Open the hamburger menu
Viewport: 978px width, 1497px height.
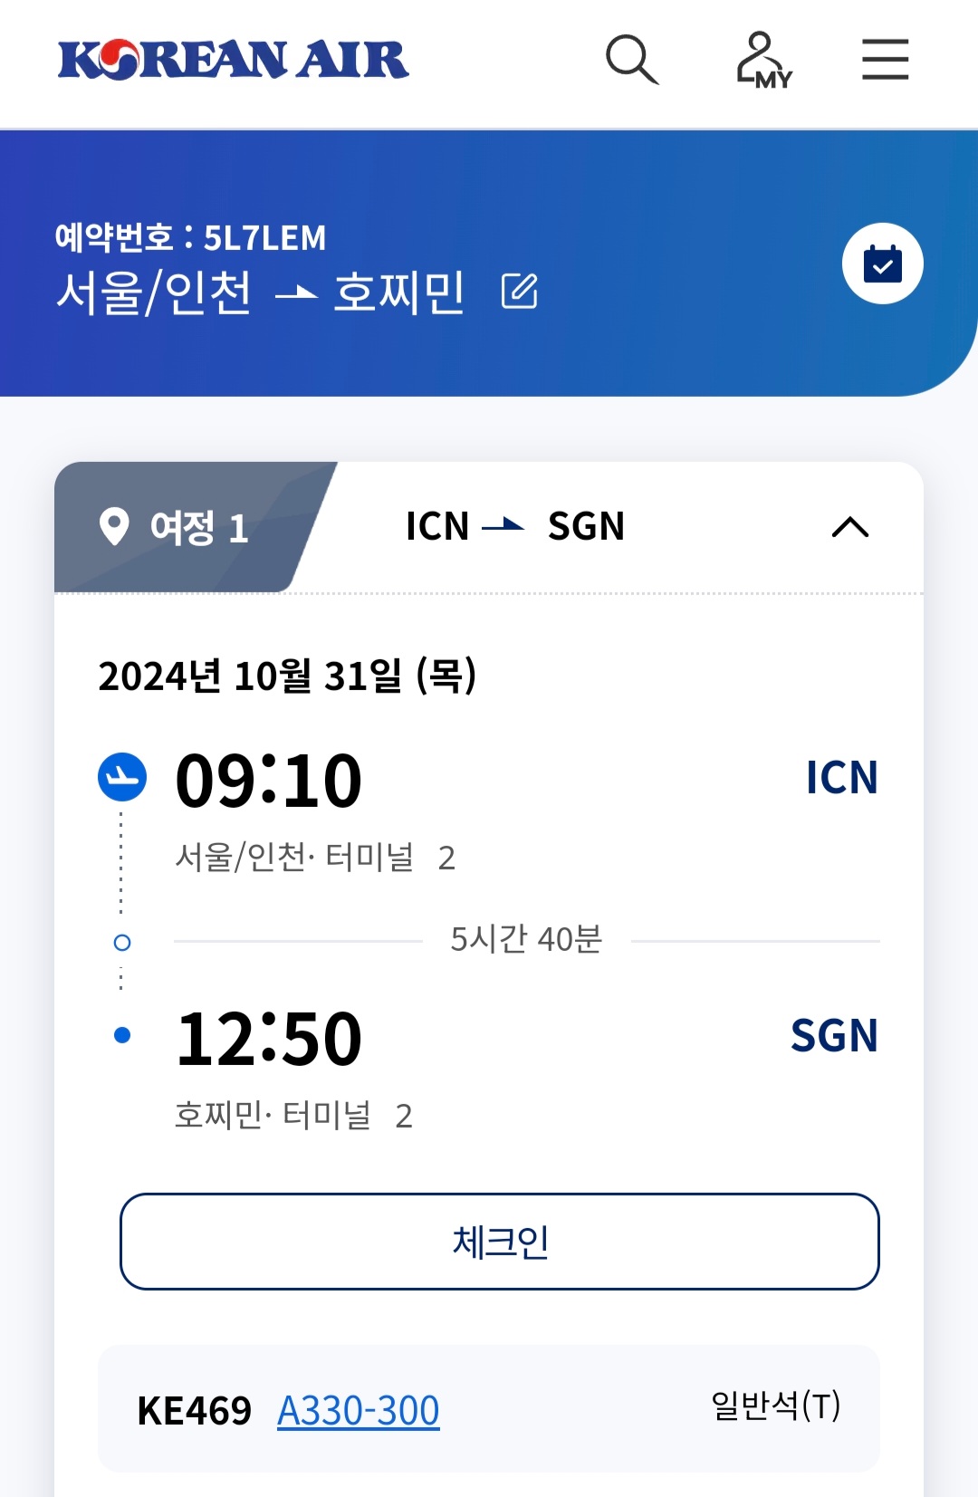click(x=885, y=60)
